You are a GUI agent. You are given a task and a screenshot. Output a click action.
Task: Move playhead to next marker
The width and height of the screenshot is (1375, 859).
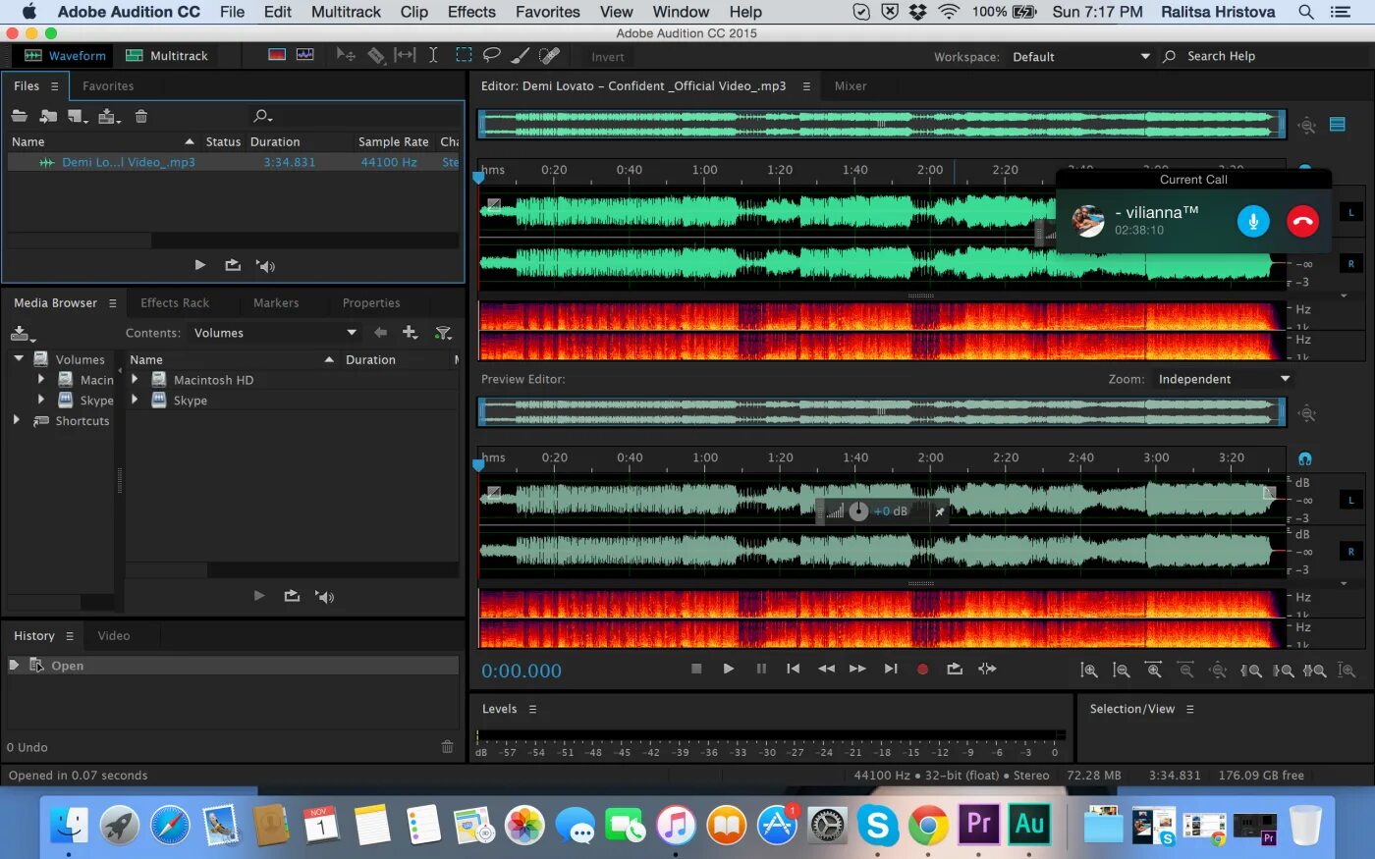(x=891, y=669)
